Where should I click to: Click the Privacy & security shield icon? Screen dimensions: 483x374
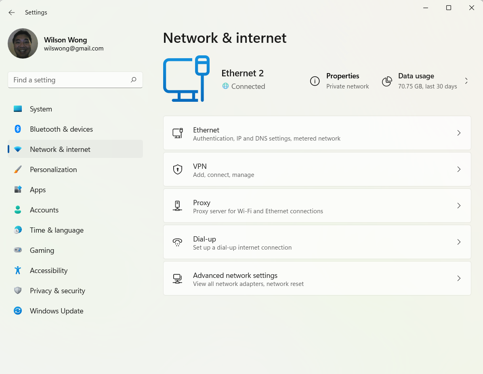[x=18, y=290]
